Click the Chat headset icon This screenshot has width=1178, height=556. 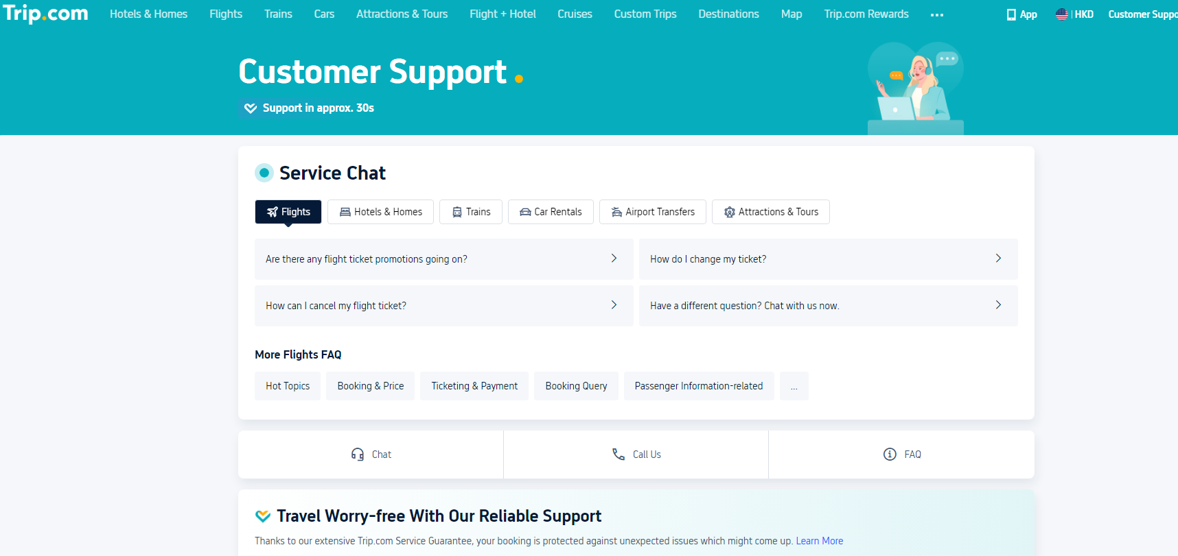(x=358, y=454)
